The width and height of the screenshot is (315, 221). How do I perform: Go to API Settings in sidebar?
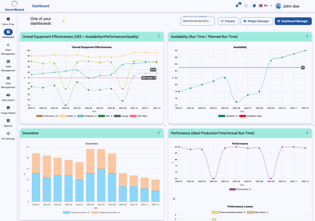coord(8,135)
